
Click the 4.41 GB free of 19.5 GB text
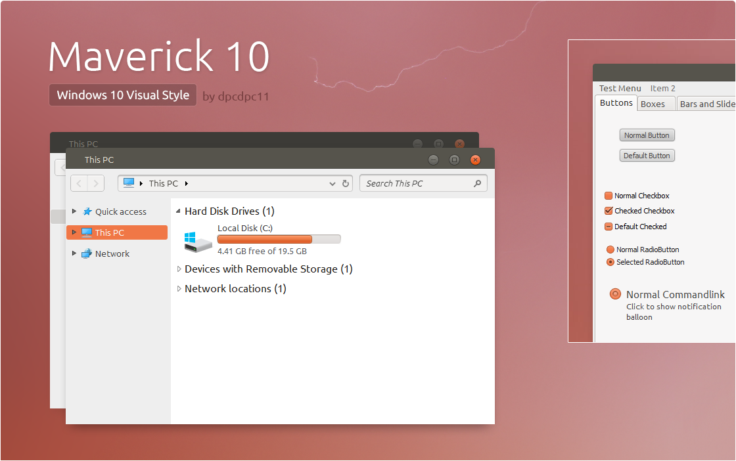262,251
